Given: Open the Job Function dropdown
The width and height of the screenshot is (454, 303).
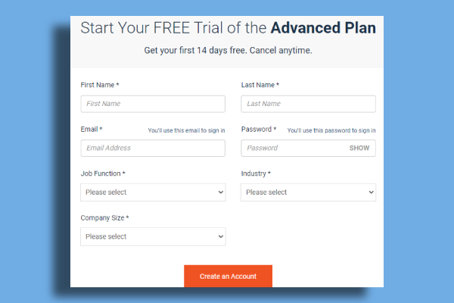Looking at the screenshot, I should click(x=153, y=192).
